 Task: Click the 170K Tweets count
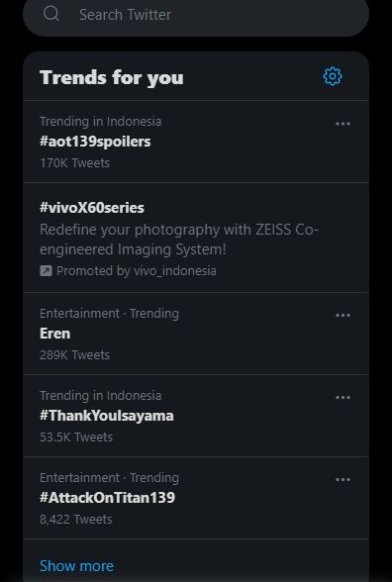point(74,163)
